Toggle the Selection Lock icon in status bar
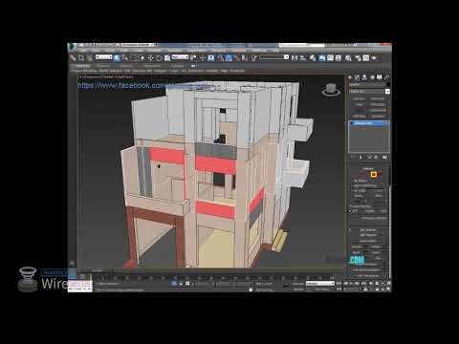The image size is (459, 344). pos(181,284)
